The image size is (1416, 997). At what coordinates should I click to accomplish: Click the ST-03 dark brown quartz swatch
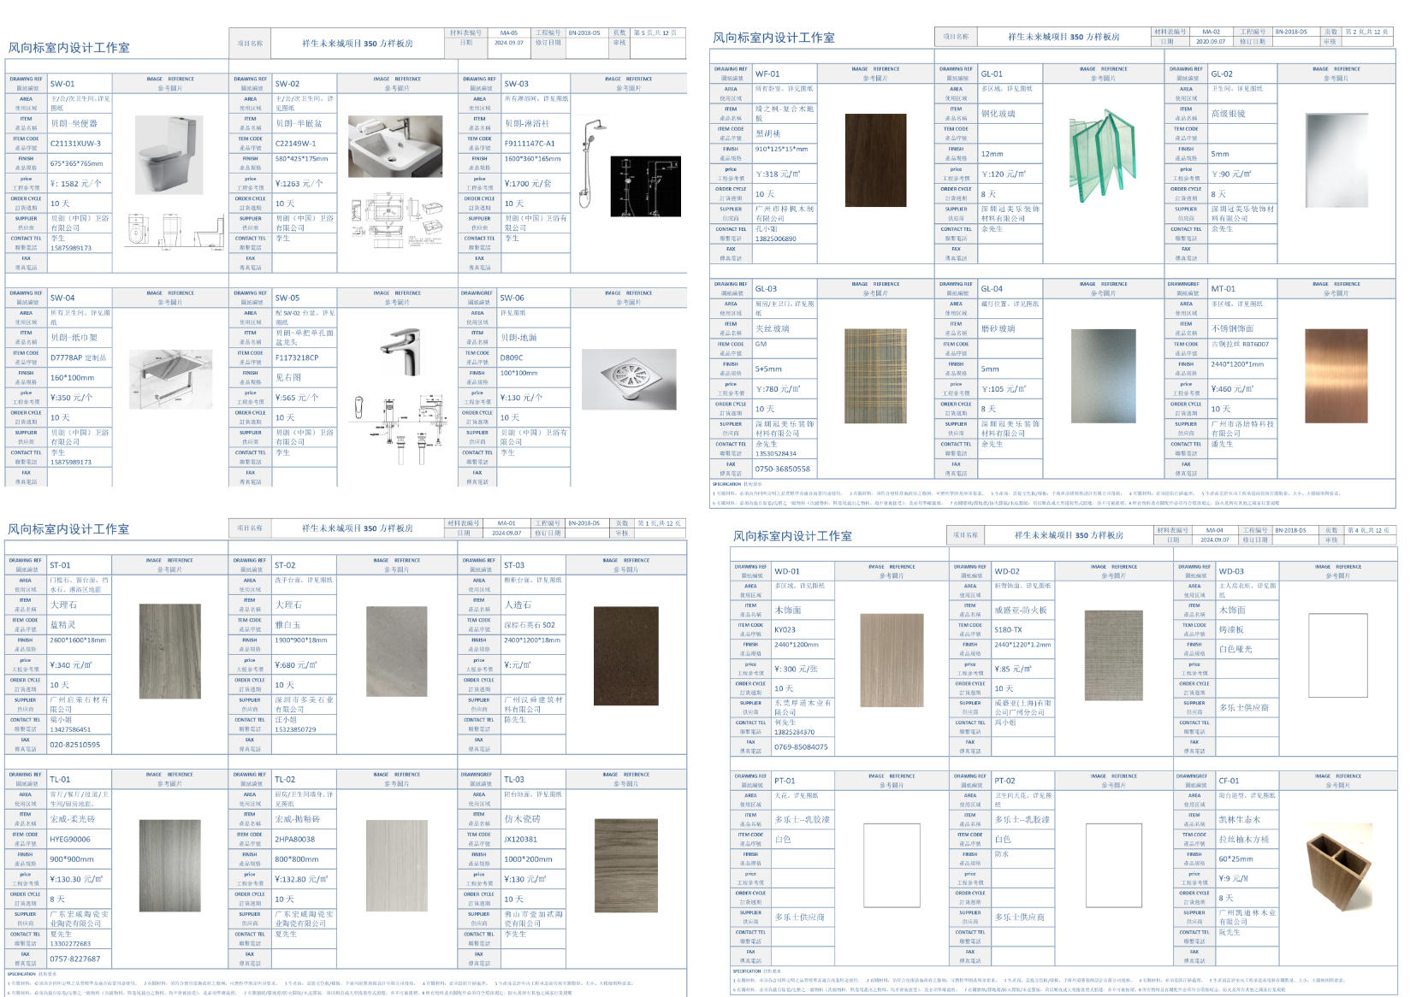[x=625, y=652]
